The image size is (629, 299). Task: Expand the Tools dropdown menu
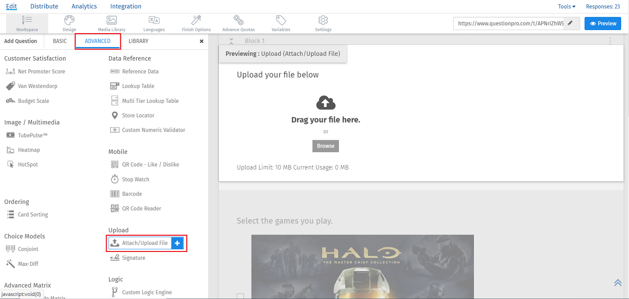pos(567,7)
